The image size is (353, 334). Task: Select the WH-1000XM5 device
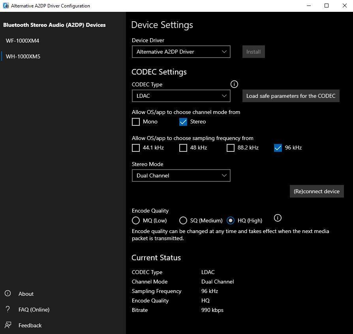(23, 56)
